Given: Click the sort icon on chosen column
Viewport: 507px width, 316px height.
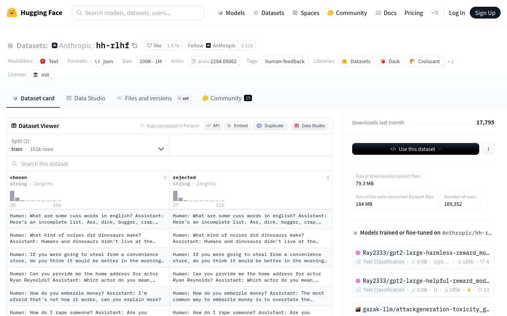Looking at the screenshot, I should tap(165, 177).
